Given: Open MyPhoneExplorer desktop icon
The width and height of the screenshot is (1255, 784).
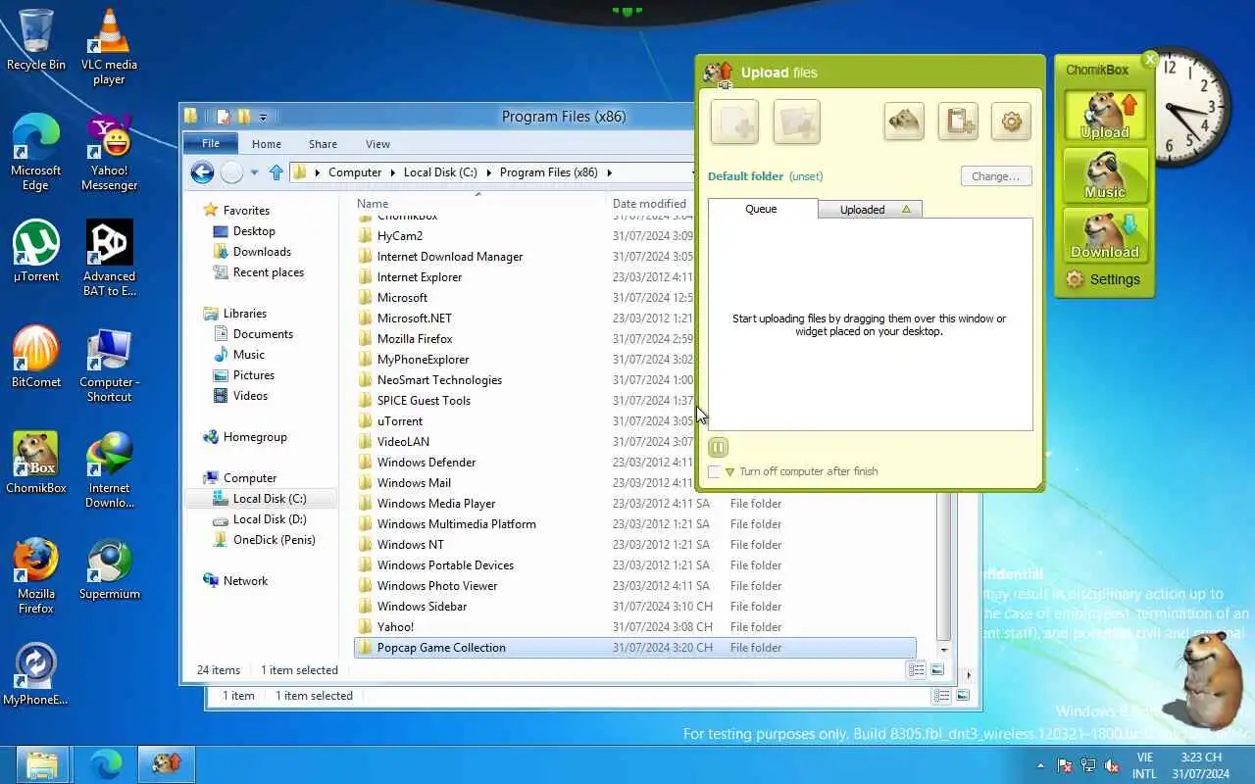Looking at the screenshot, I should tap(36, 674).
